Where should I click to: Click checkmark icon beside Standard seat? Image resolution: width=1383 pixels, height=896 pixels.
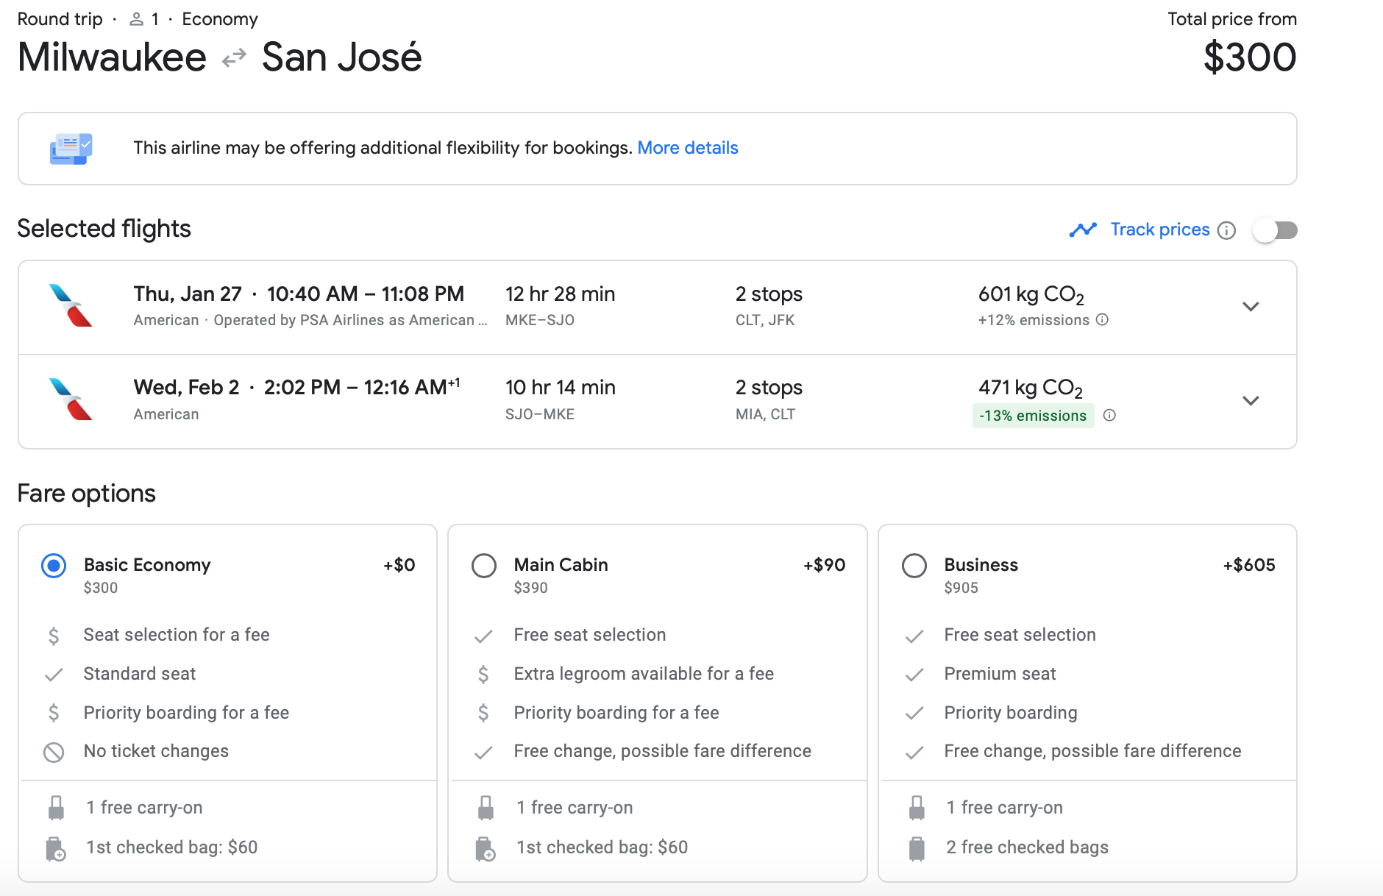54,675
